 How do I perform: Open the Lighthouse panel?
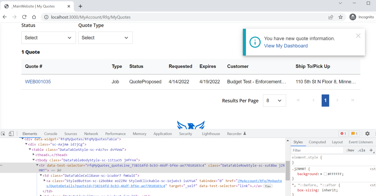(211, 134)
